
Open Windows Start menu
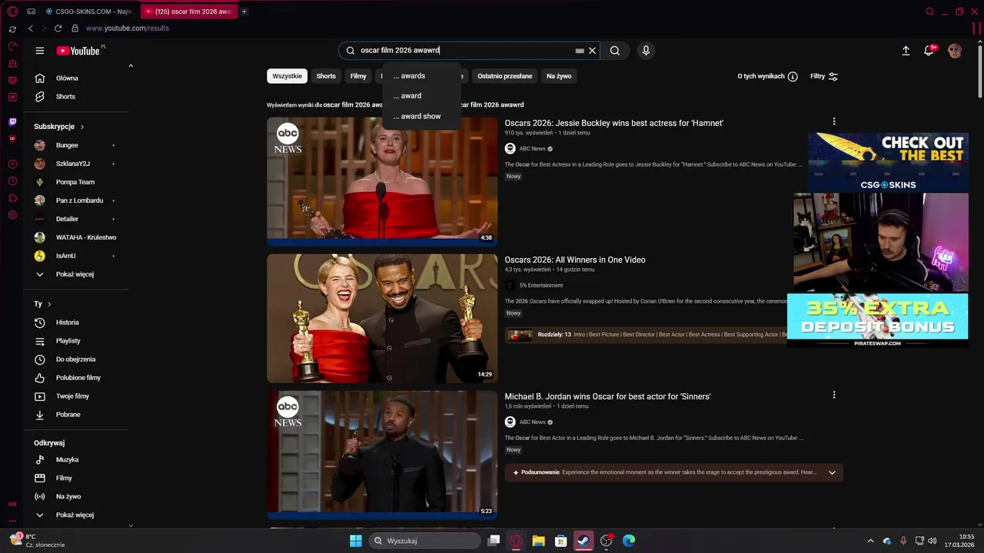tap(356, 541)
